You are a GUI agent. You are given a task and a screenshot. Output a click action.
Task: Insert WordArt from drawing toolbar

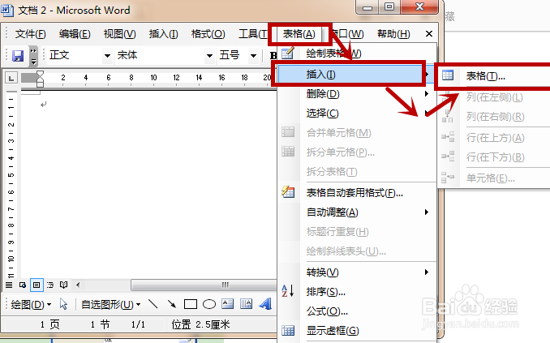tap(265, 304)
